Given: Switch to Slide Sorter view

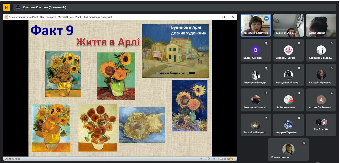Looking at the screenshot, I should tap(225, 159).
